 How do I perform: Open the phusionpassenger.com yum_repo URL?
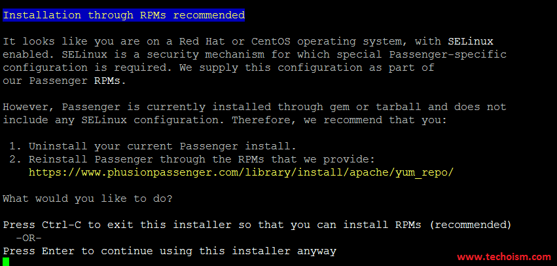tap(242, 172)
